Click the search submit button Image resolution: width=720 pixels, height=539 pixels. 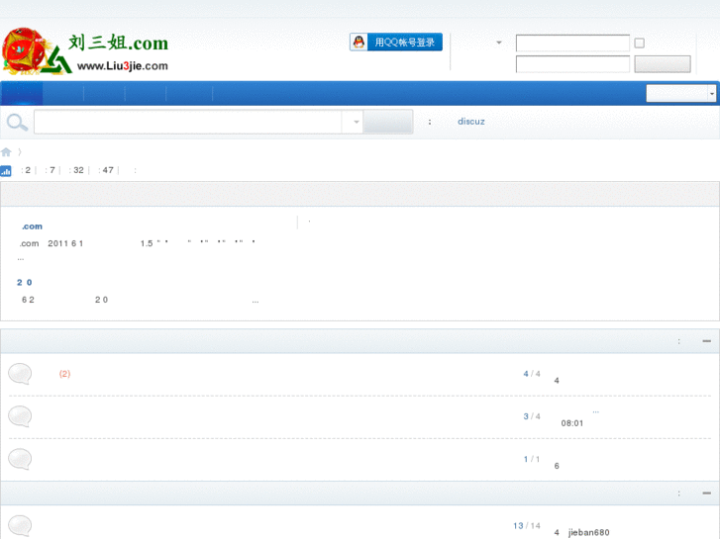pyautogui.click(x=388, y=122)
